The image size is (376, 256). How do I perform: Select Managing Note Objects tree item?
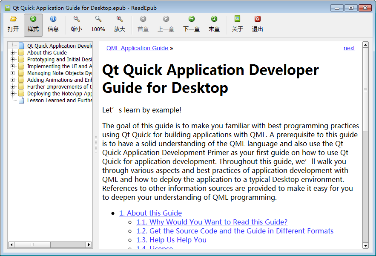pyautogui.click(x=60, y=73)
